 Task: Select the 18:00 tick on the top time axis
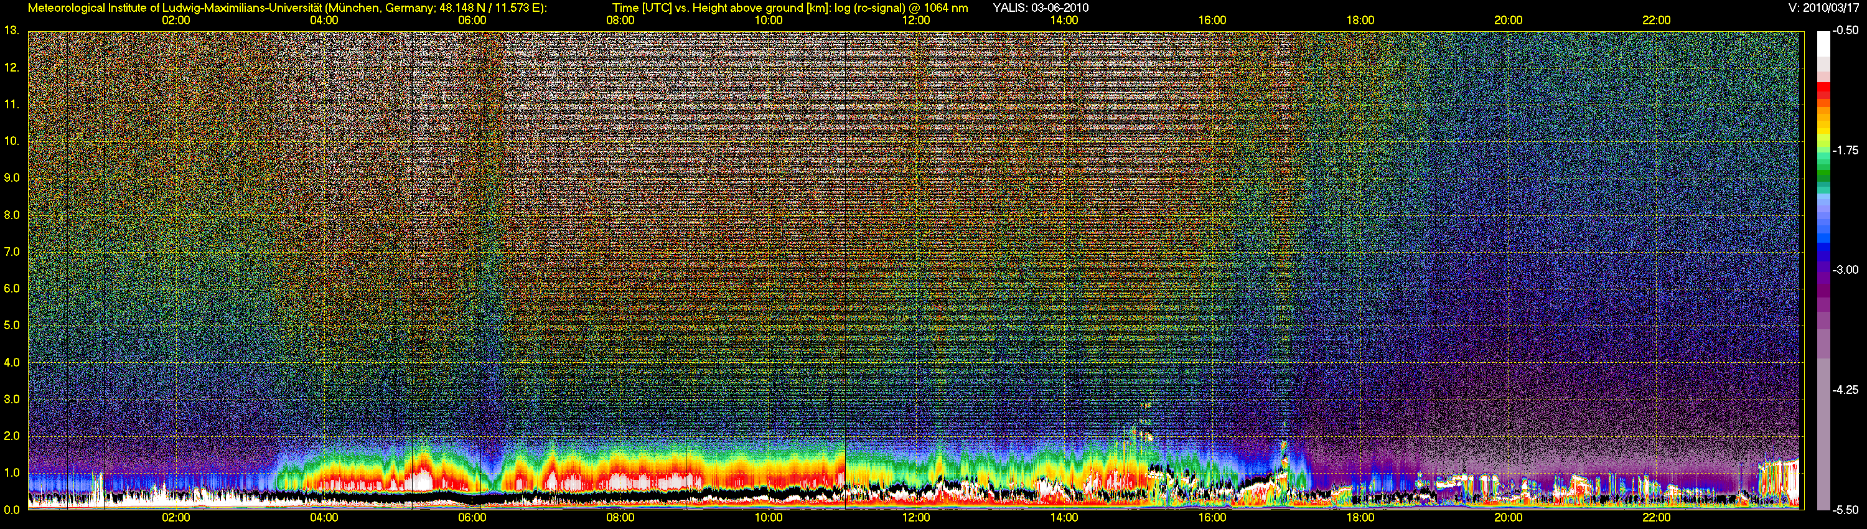(x=1360, y=21)
